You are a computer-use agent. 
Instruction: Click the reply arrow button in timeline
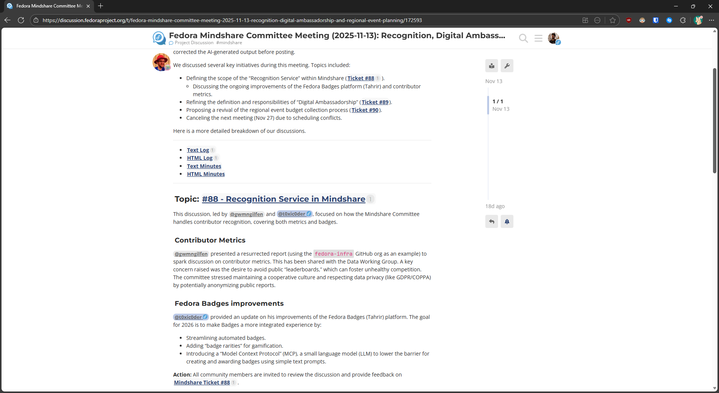492,222
